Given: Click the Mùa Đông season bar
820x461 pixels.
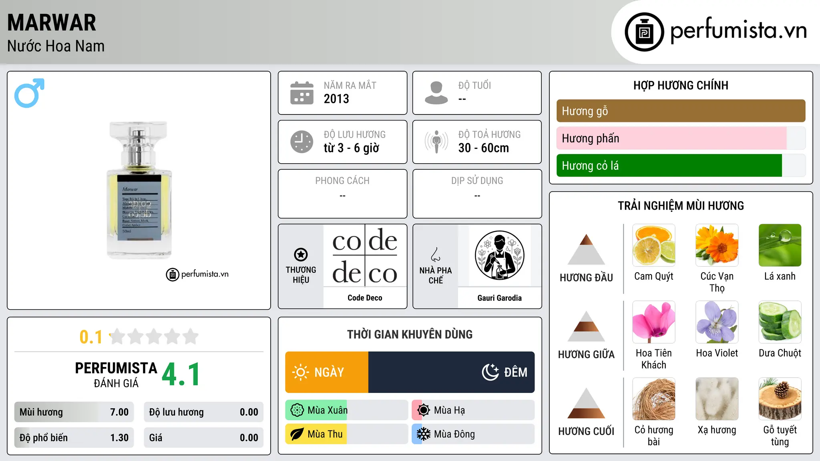Looking at the screenshot, I should click(473, 434).
